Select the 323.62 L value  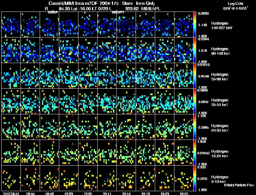pos(132,9)
